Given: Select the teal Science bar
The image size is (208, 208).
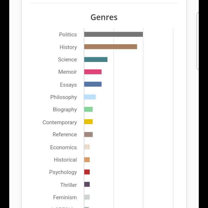Looking at the screenshot, I should click(96, 60).
